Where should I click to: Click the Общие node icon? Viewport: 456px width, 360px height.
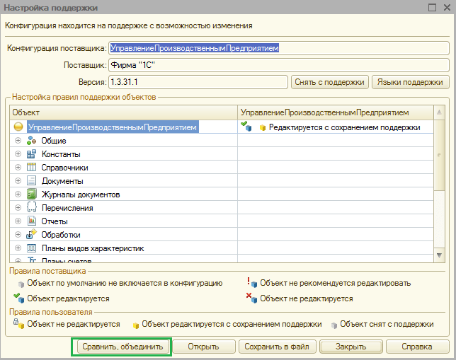tap(31, 140)
